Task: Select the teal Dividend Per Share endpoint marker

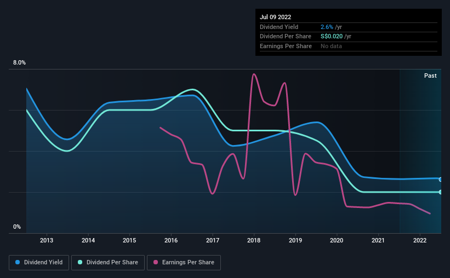Action: coord(441,192)
